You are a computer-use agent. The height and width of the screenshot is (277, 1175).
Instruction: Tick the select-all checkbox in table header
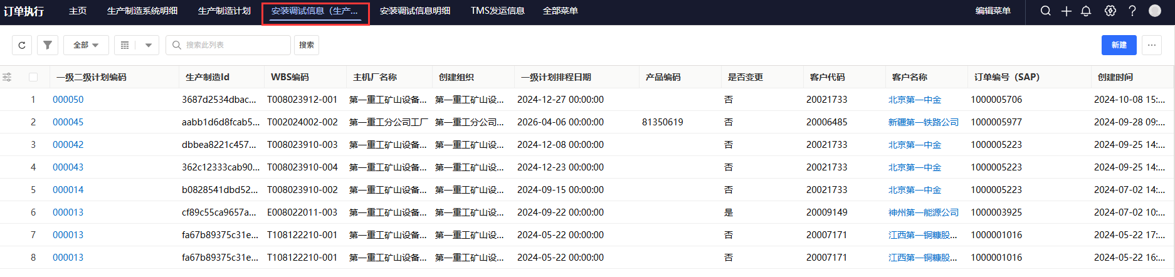point(33,77)
